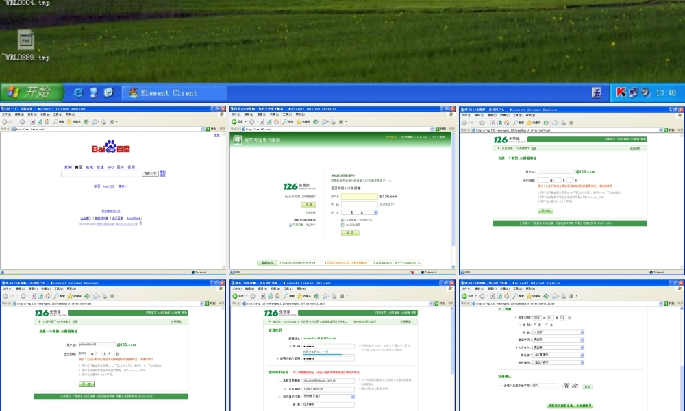
Task: Click the red K antivirus tray icon
Action: coord(621,92)
